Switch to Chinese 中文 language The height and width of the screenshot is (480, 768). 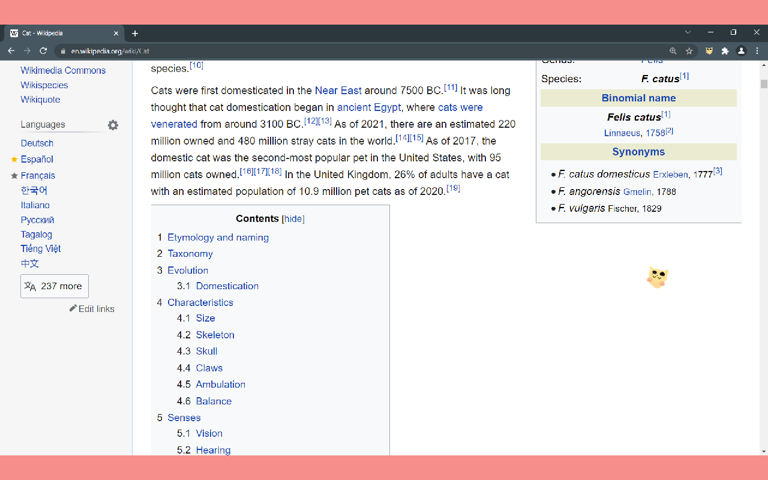30,263
